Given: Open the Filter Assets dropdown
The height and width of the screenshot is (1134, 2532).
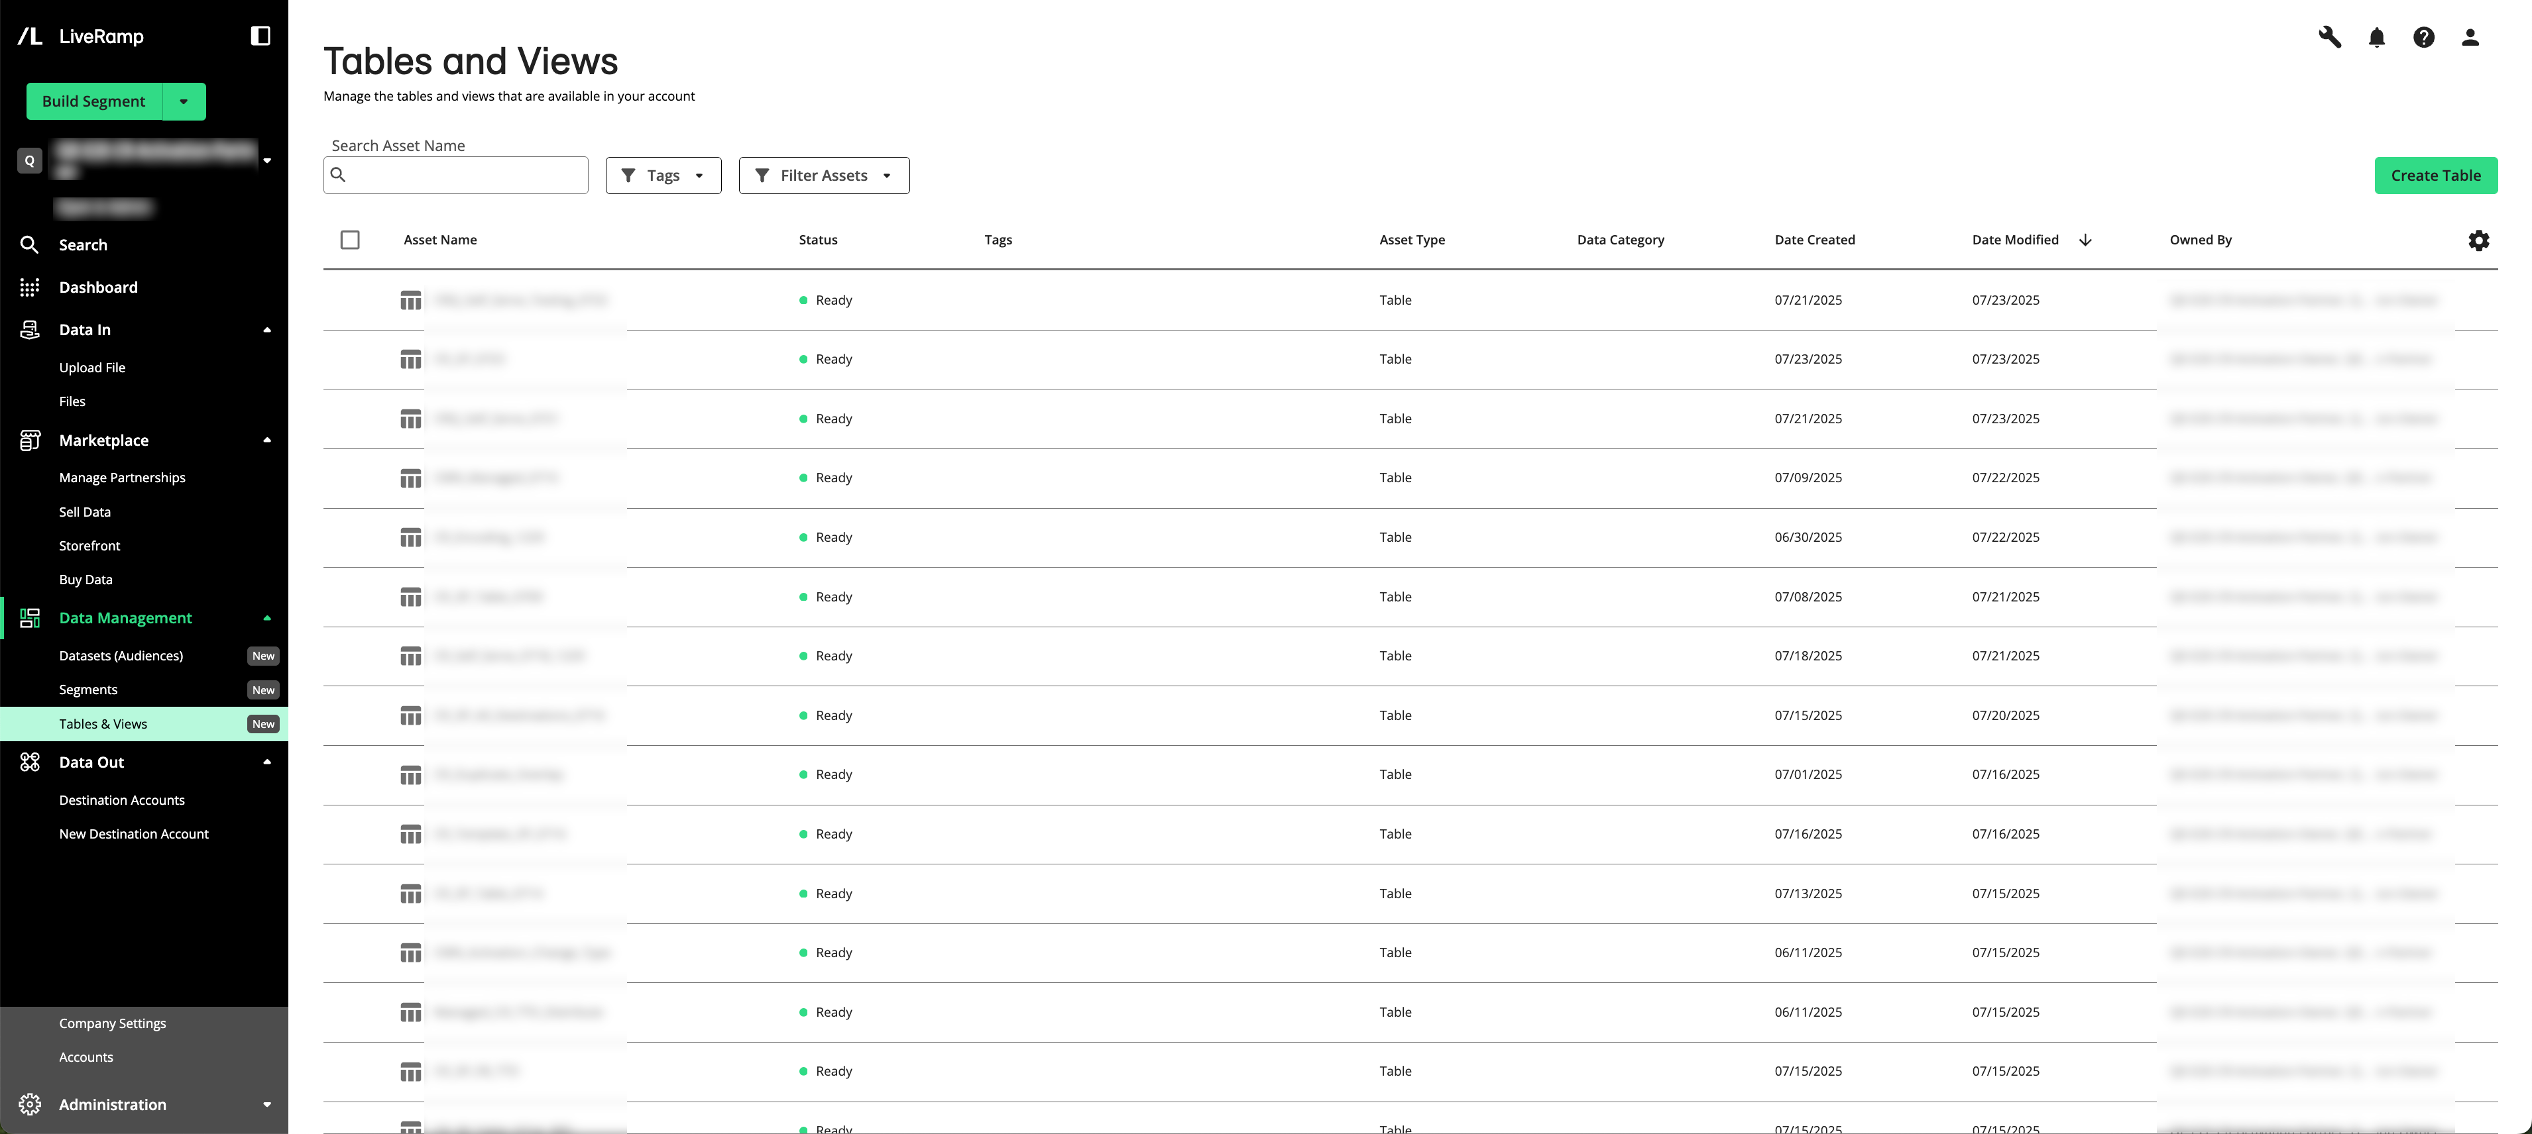Looking at the screenshot, I should [824, 175].
